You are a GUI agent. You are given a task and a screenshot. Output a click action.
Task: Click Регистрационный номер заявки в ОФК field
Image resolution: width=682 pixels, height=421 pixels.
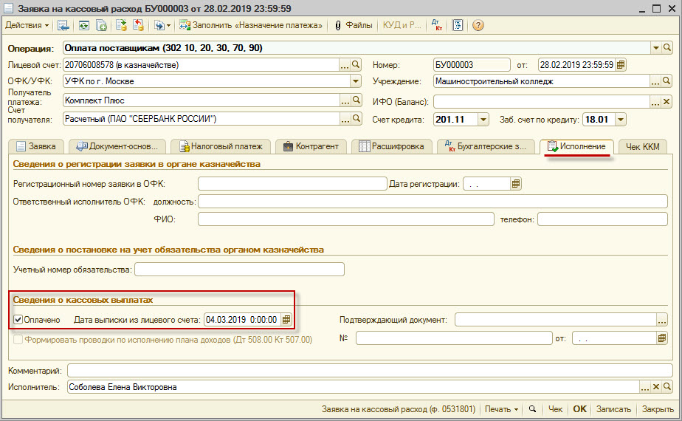(292, 184)
